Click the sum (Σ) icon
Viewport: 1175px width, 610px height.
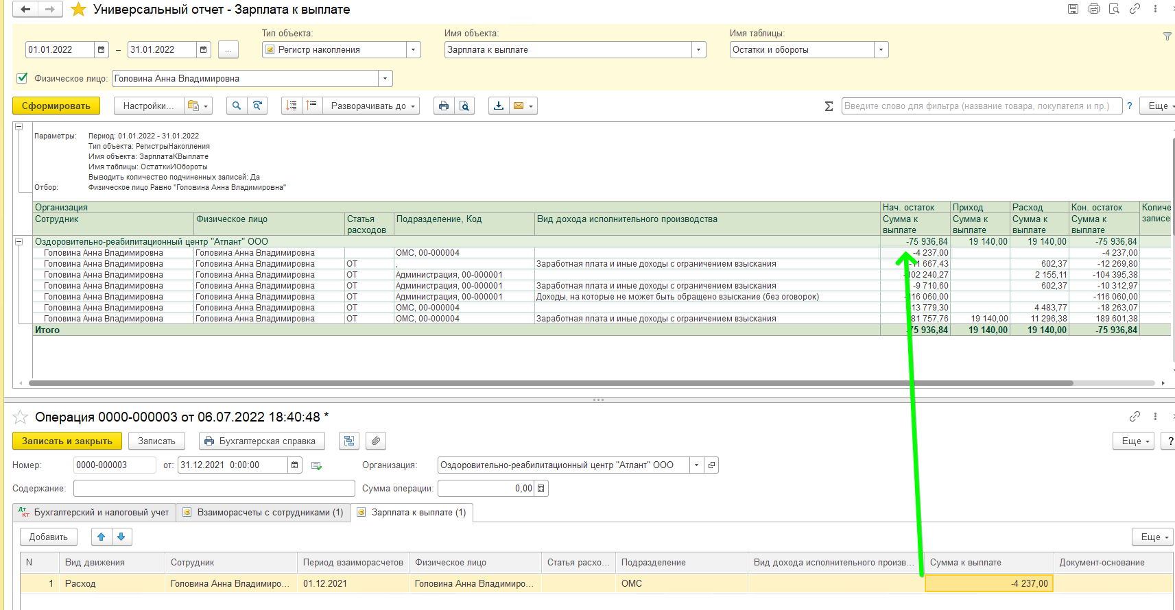coord(829,106)
